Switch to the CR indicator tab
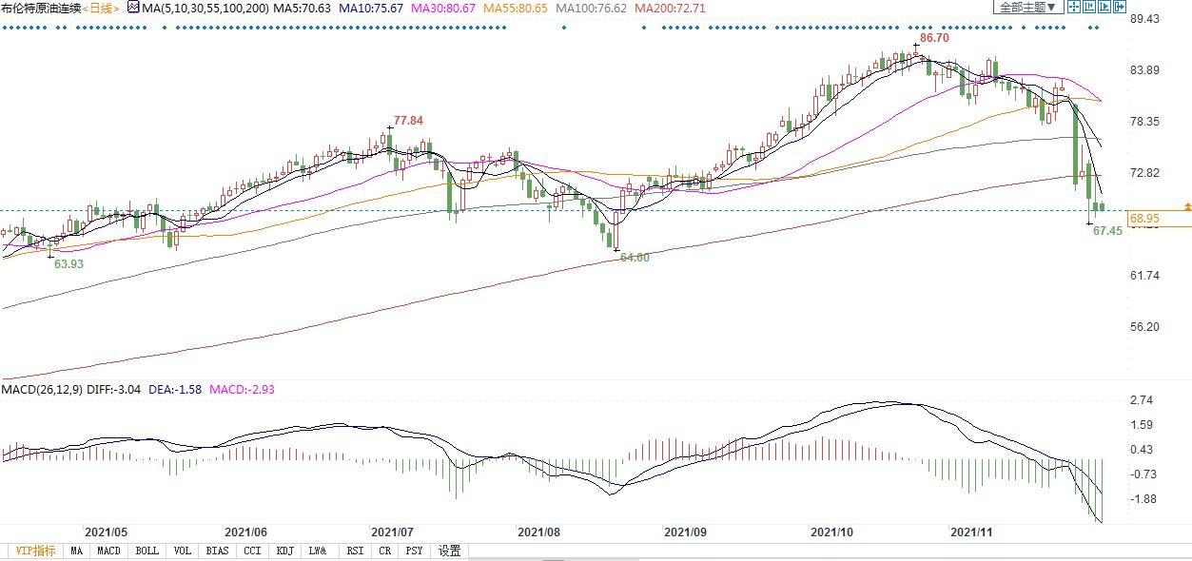This screenshot has width=1192, height=561. coord(385,551)
